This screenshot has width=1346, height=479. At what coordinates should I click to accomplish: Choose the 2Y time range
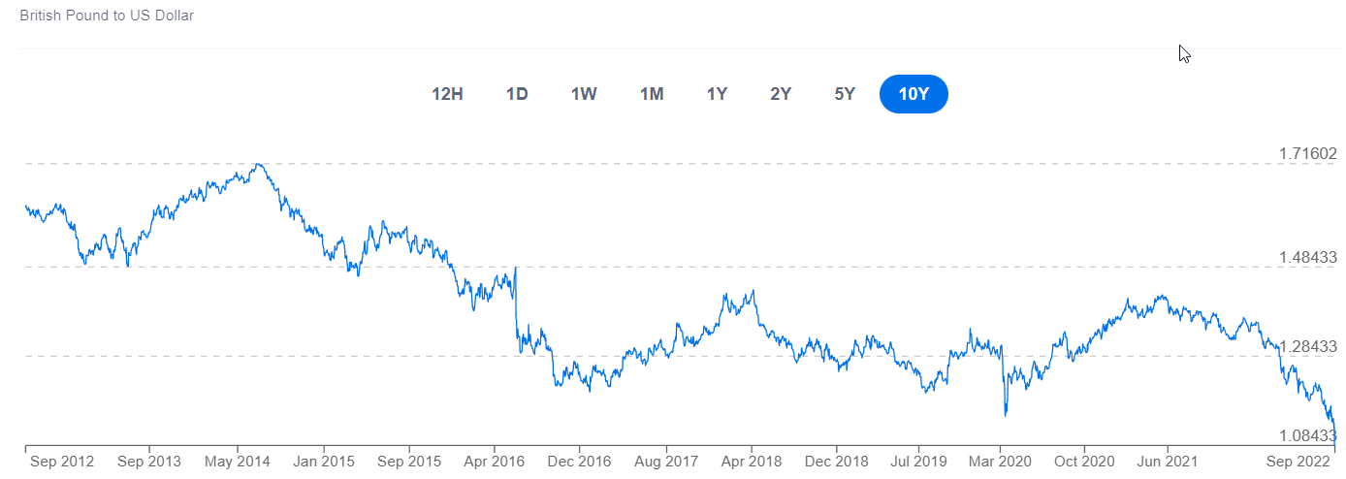tap(781, 94)
